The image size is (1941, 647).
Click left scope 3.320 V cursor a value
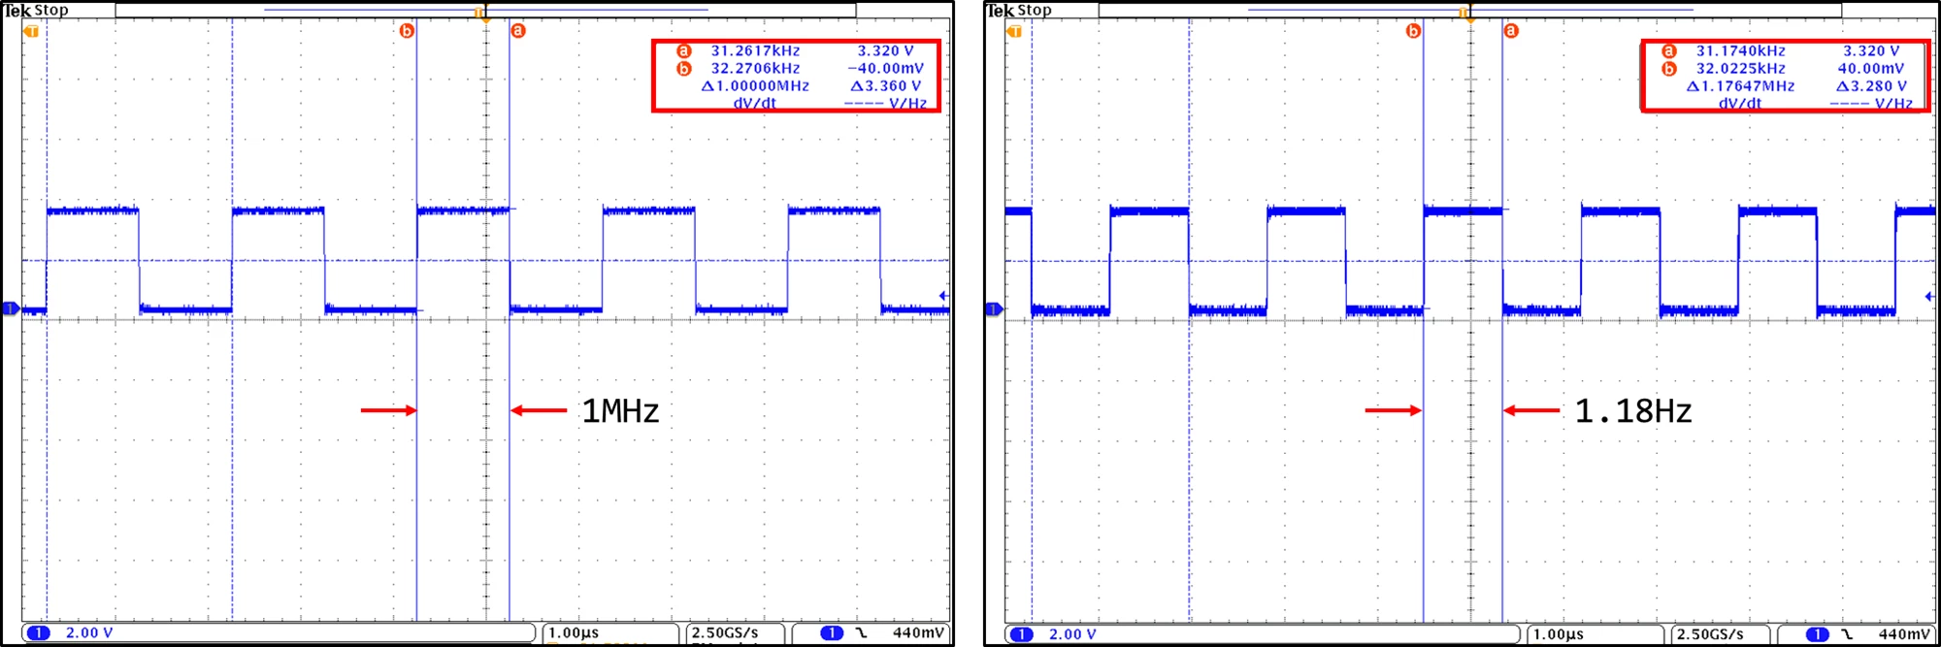(x=885, y=51)
